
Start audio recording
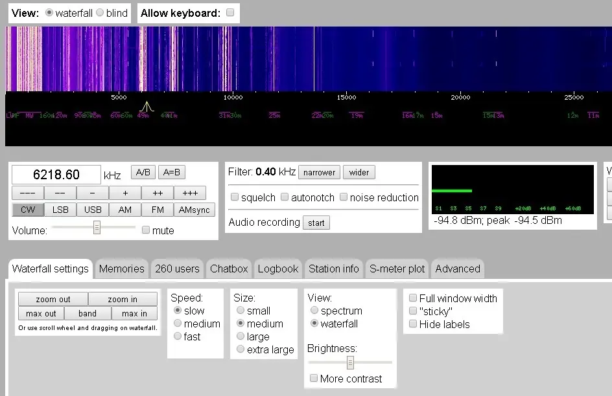316,223
